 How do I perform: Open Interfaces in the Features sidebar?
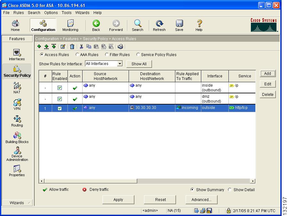[17, 55]
